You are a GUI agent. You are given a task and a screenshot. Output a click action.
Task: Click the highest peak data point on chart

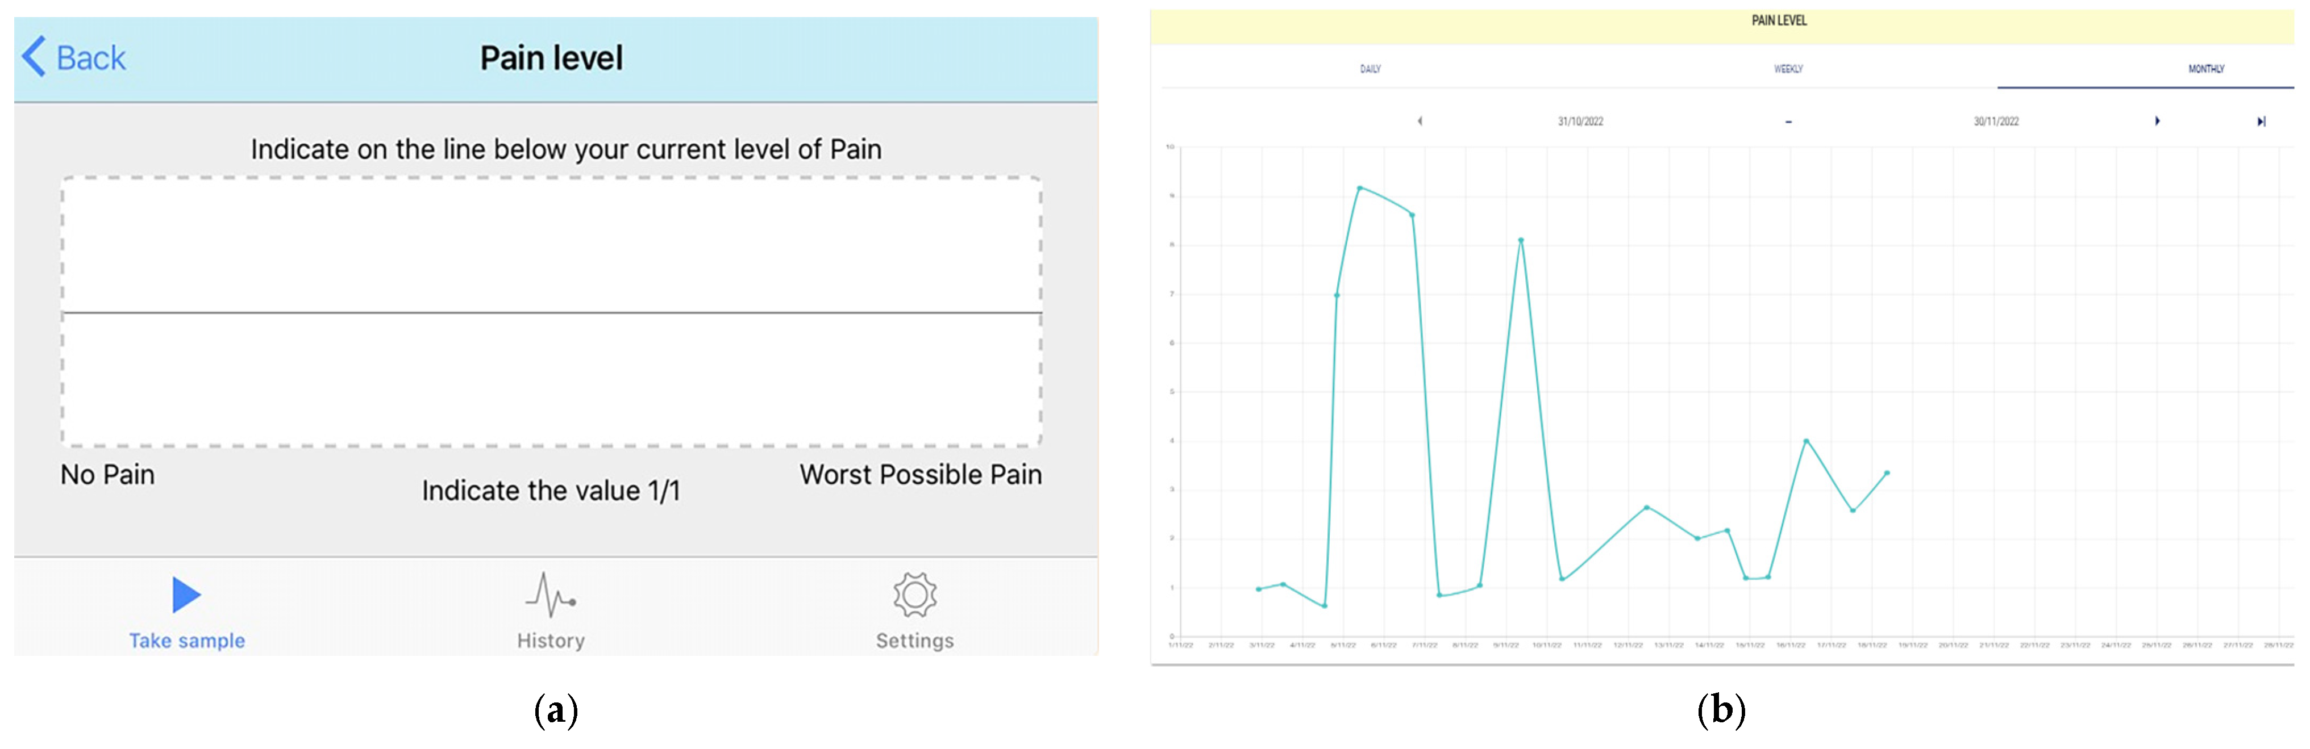coord(1359,188)
